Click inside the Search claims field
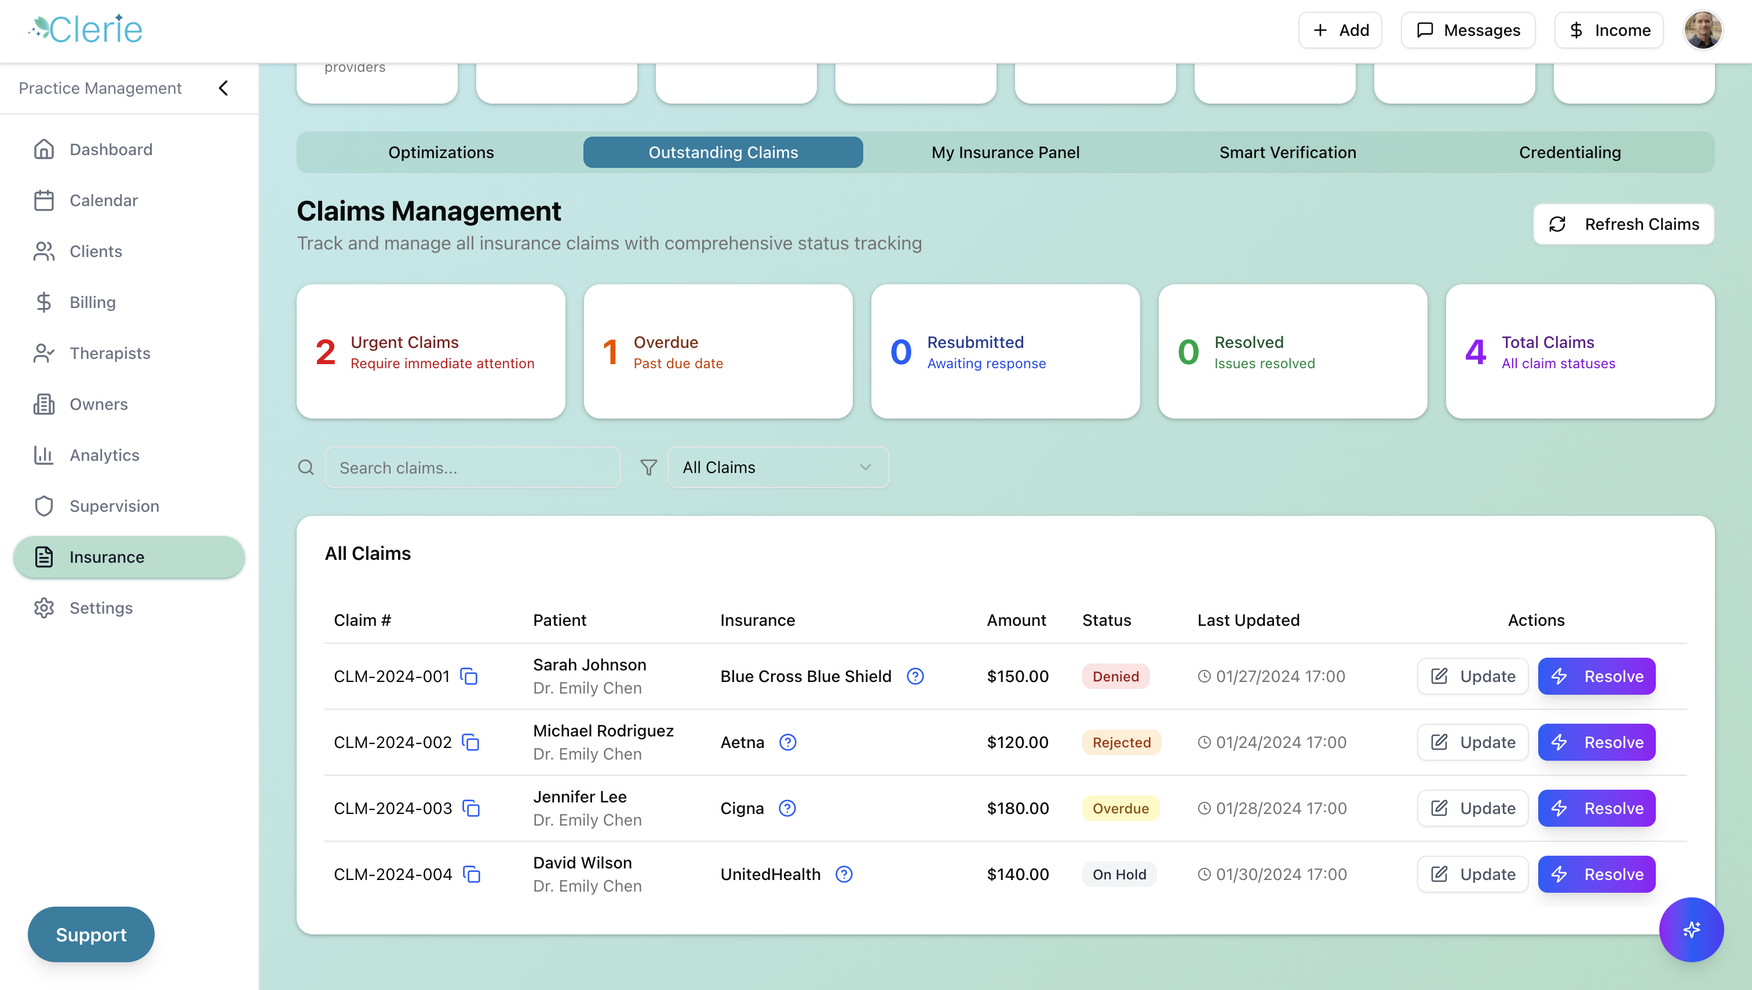The height and width of the screenshot is (990, 1752). [x=472, y=467]
